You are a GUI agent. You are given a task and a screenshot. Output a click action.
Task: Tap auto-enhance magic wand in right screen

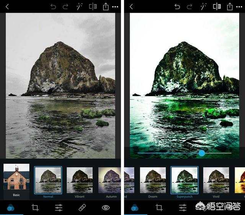[203, 7]
